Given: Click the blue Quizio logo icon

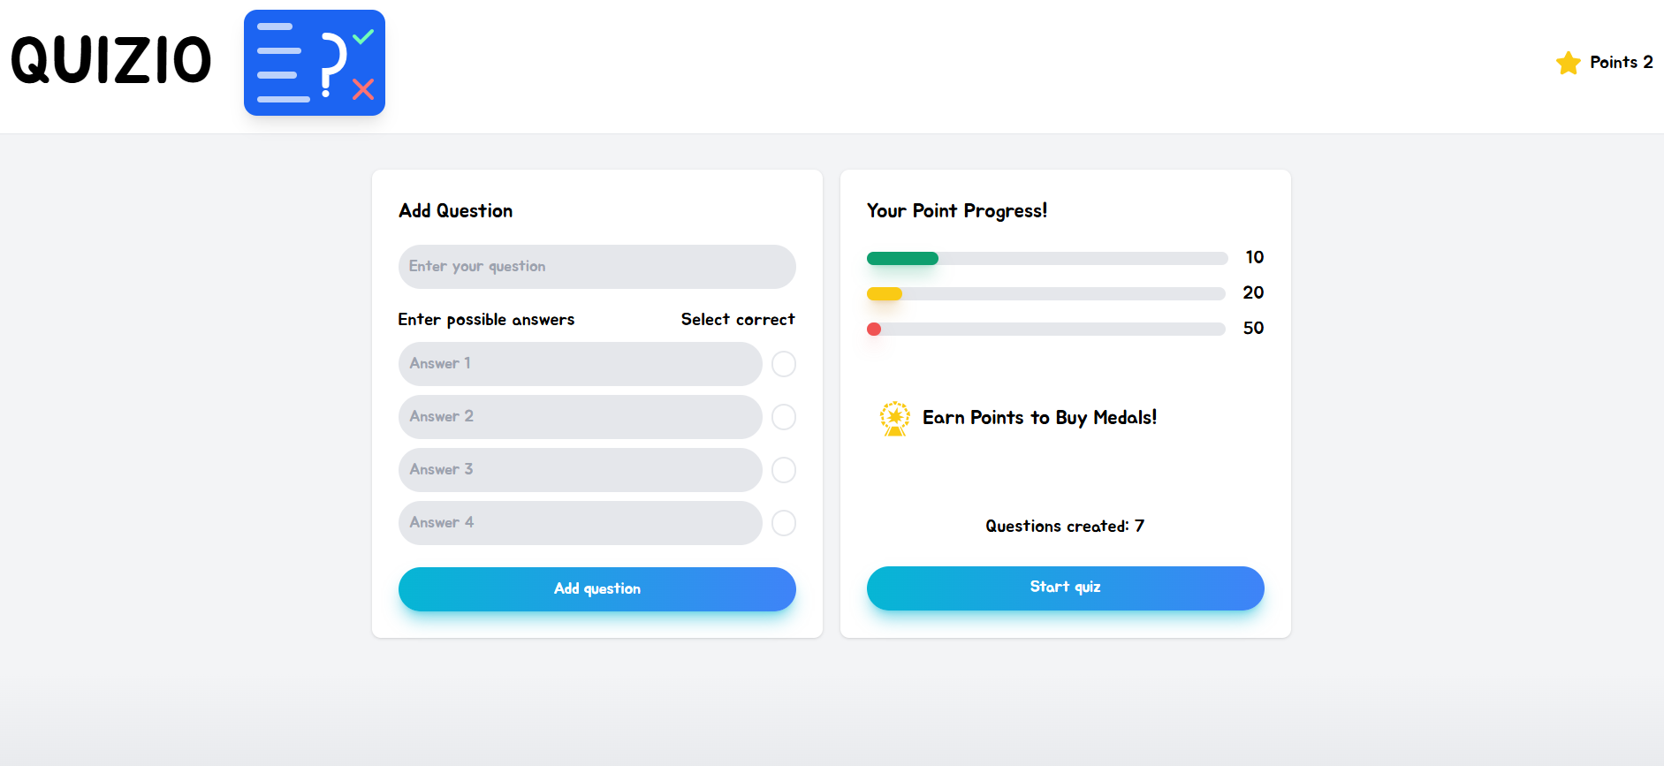Looking at the screenshot, I should click(315, 63).
